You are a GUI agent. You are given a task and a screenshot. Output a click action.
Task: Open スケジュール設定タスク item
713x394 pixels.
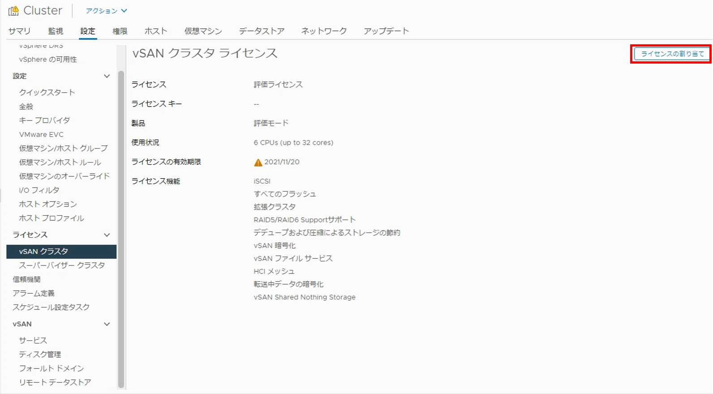coord(51,307)
